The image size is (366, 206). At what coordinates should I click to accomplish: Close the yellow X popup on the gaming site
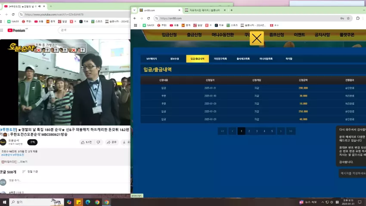(x=257, y=38)
